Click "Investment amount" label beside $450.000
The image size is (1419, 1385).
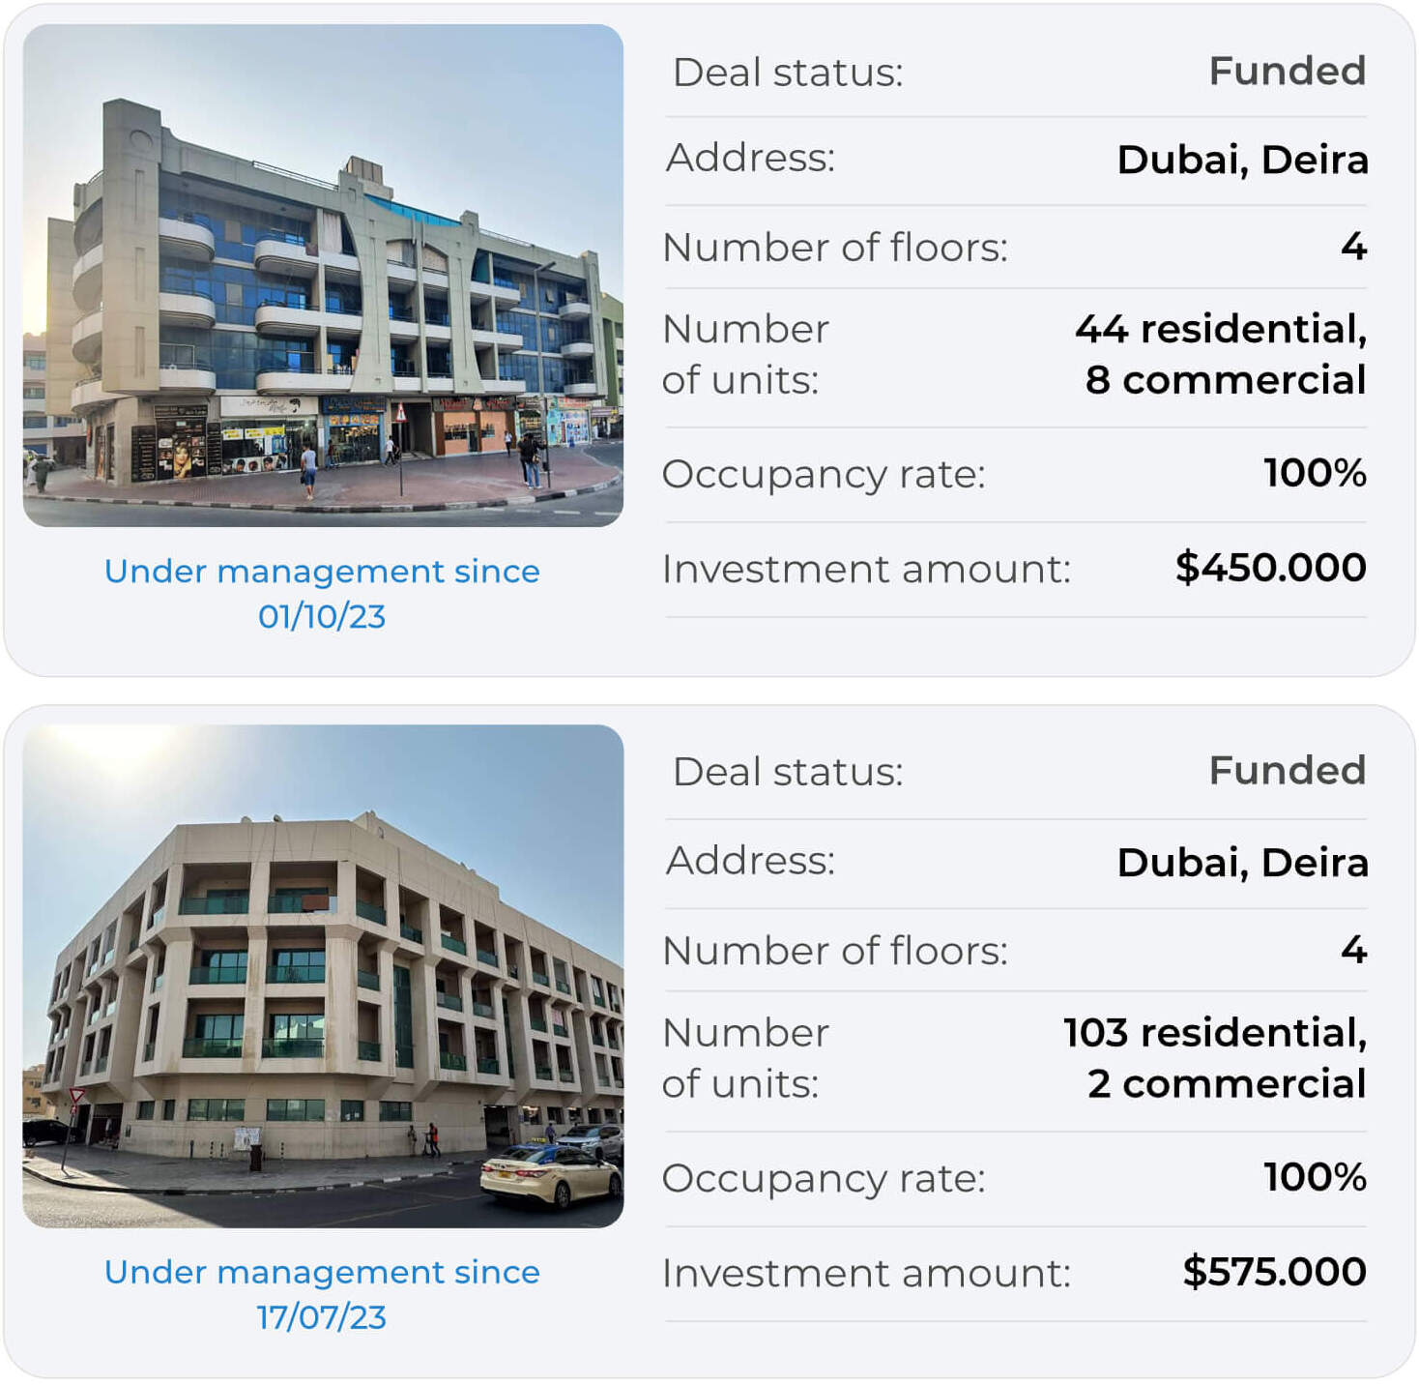pyautogui.click(x=866, y=570)
